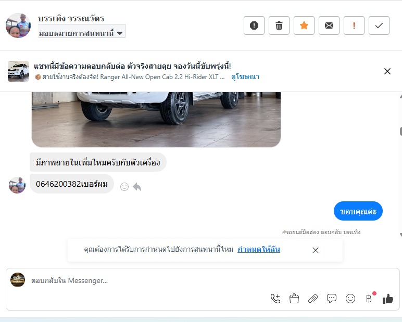
Task: Open บรรเทิง วรรณวัตร profile picture in header
Action: pos(18,25)
